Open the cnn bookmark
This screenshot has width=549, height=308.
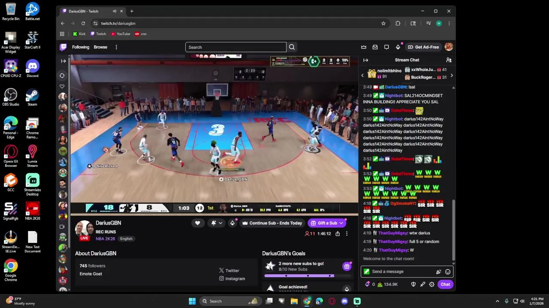coord(140,34)
